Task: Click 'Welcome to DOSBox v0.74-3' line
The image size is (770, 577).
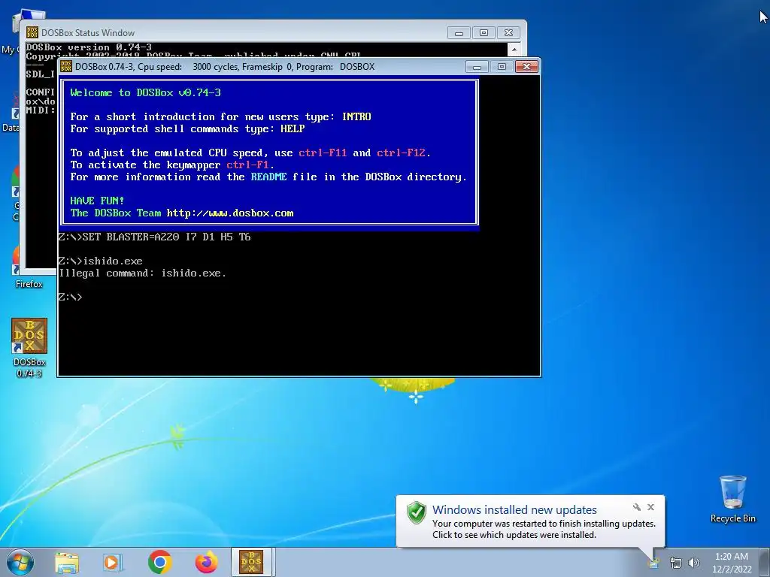Action: [145, 92]
